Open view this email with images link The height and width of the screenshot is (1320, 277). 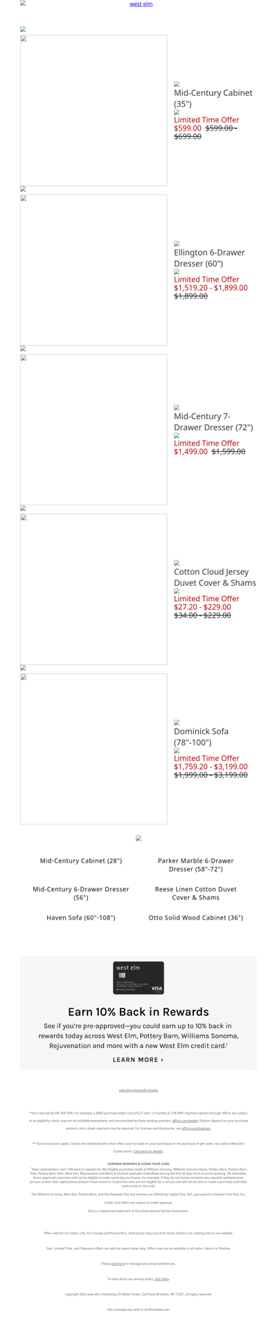point(138,1090)
